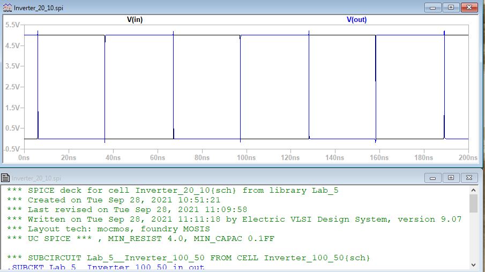Click the netlist window title Inverter_20_10.spi
The image size is (485, 272).
36,178
